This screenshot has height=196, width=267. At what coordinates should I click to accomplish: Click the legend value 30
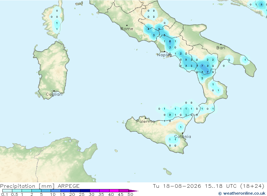[x=92, y=194]
